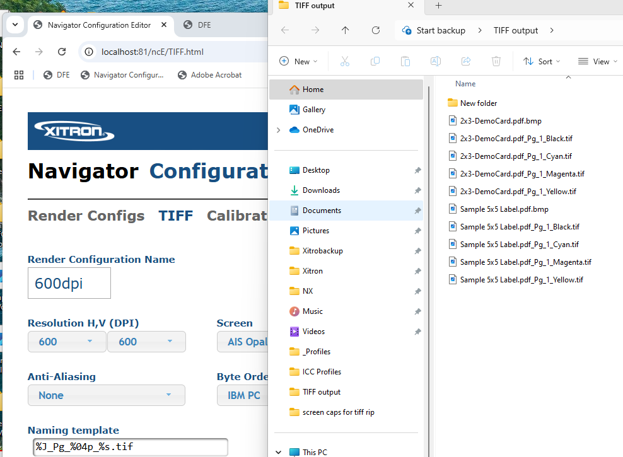Image resolution: width=623 pixels, height=457 pixels.
Task: Click the browser Back arrow
Action: [x=16, y=52]
